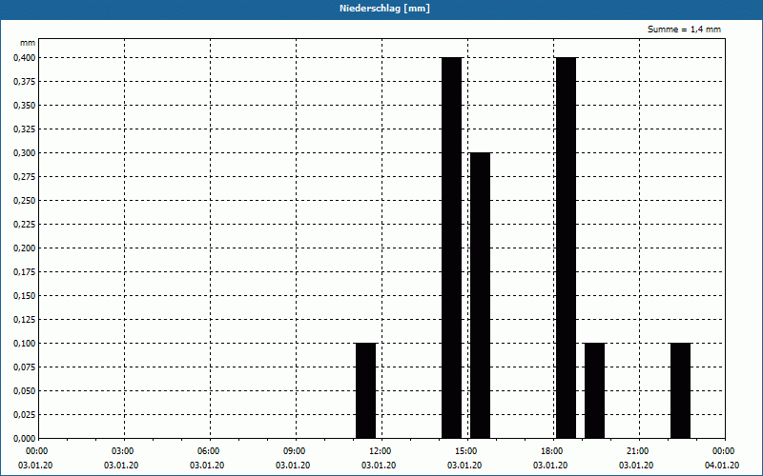Select the 04.01.20 date label
This screenshot has height=476, width=763.
click(x=722, y=466)
